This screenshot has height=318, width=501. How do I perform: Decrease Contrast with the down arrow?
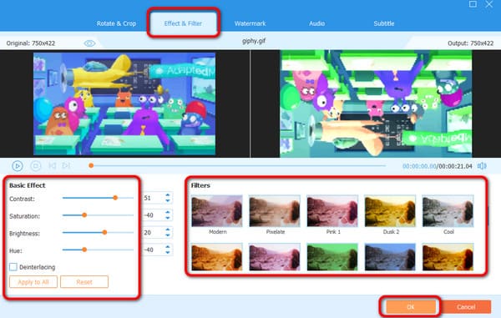(x=168, y=201)
